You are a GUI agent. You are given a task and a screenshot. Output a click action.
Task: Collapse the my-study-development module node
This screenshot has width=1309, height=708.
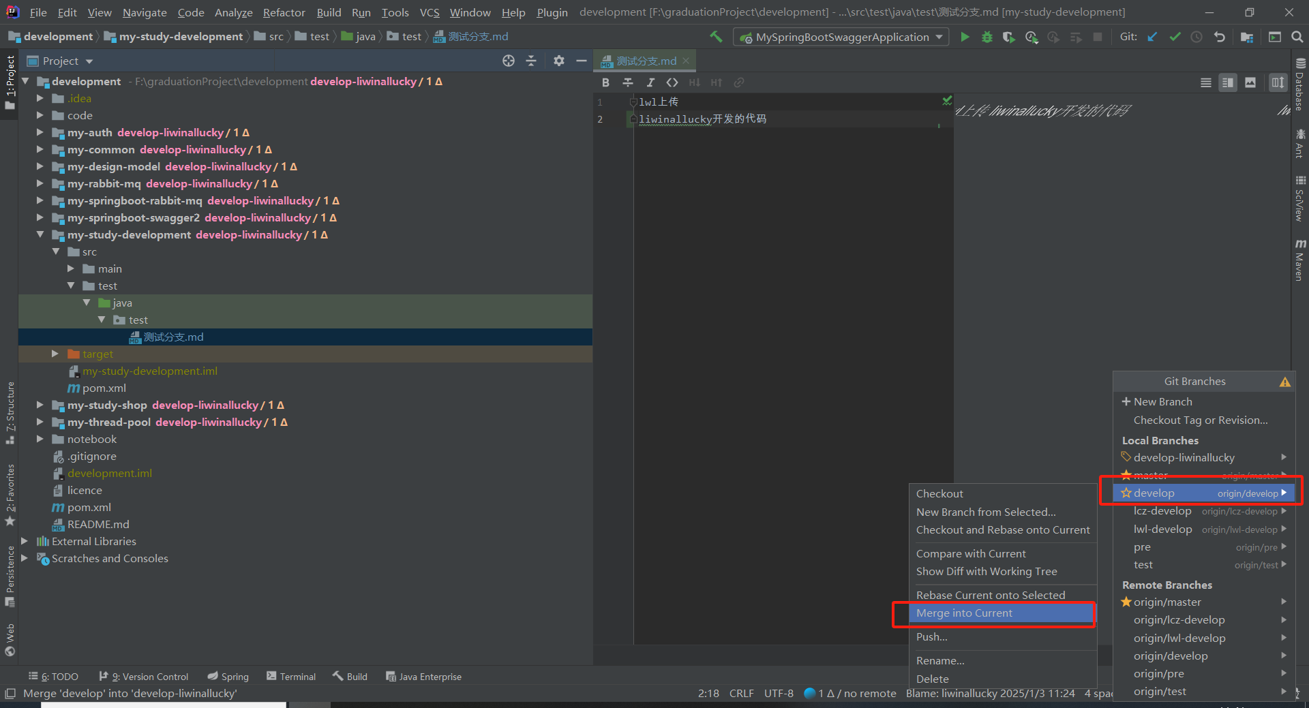[x=40, y=234]
